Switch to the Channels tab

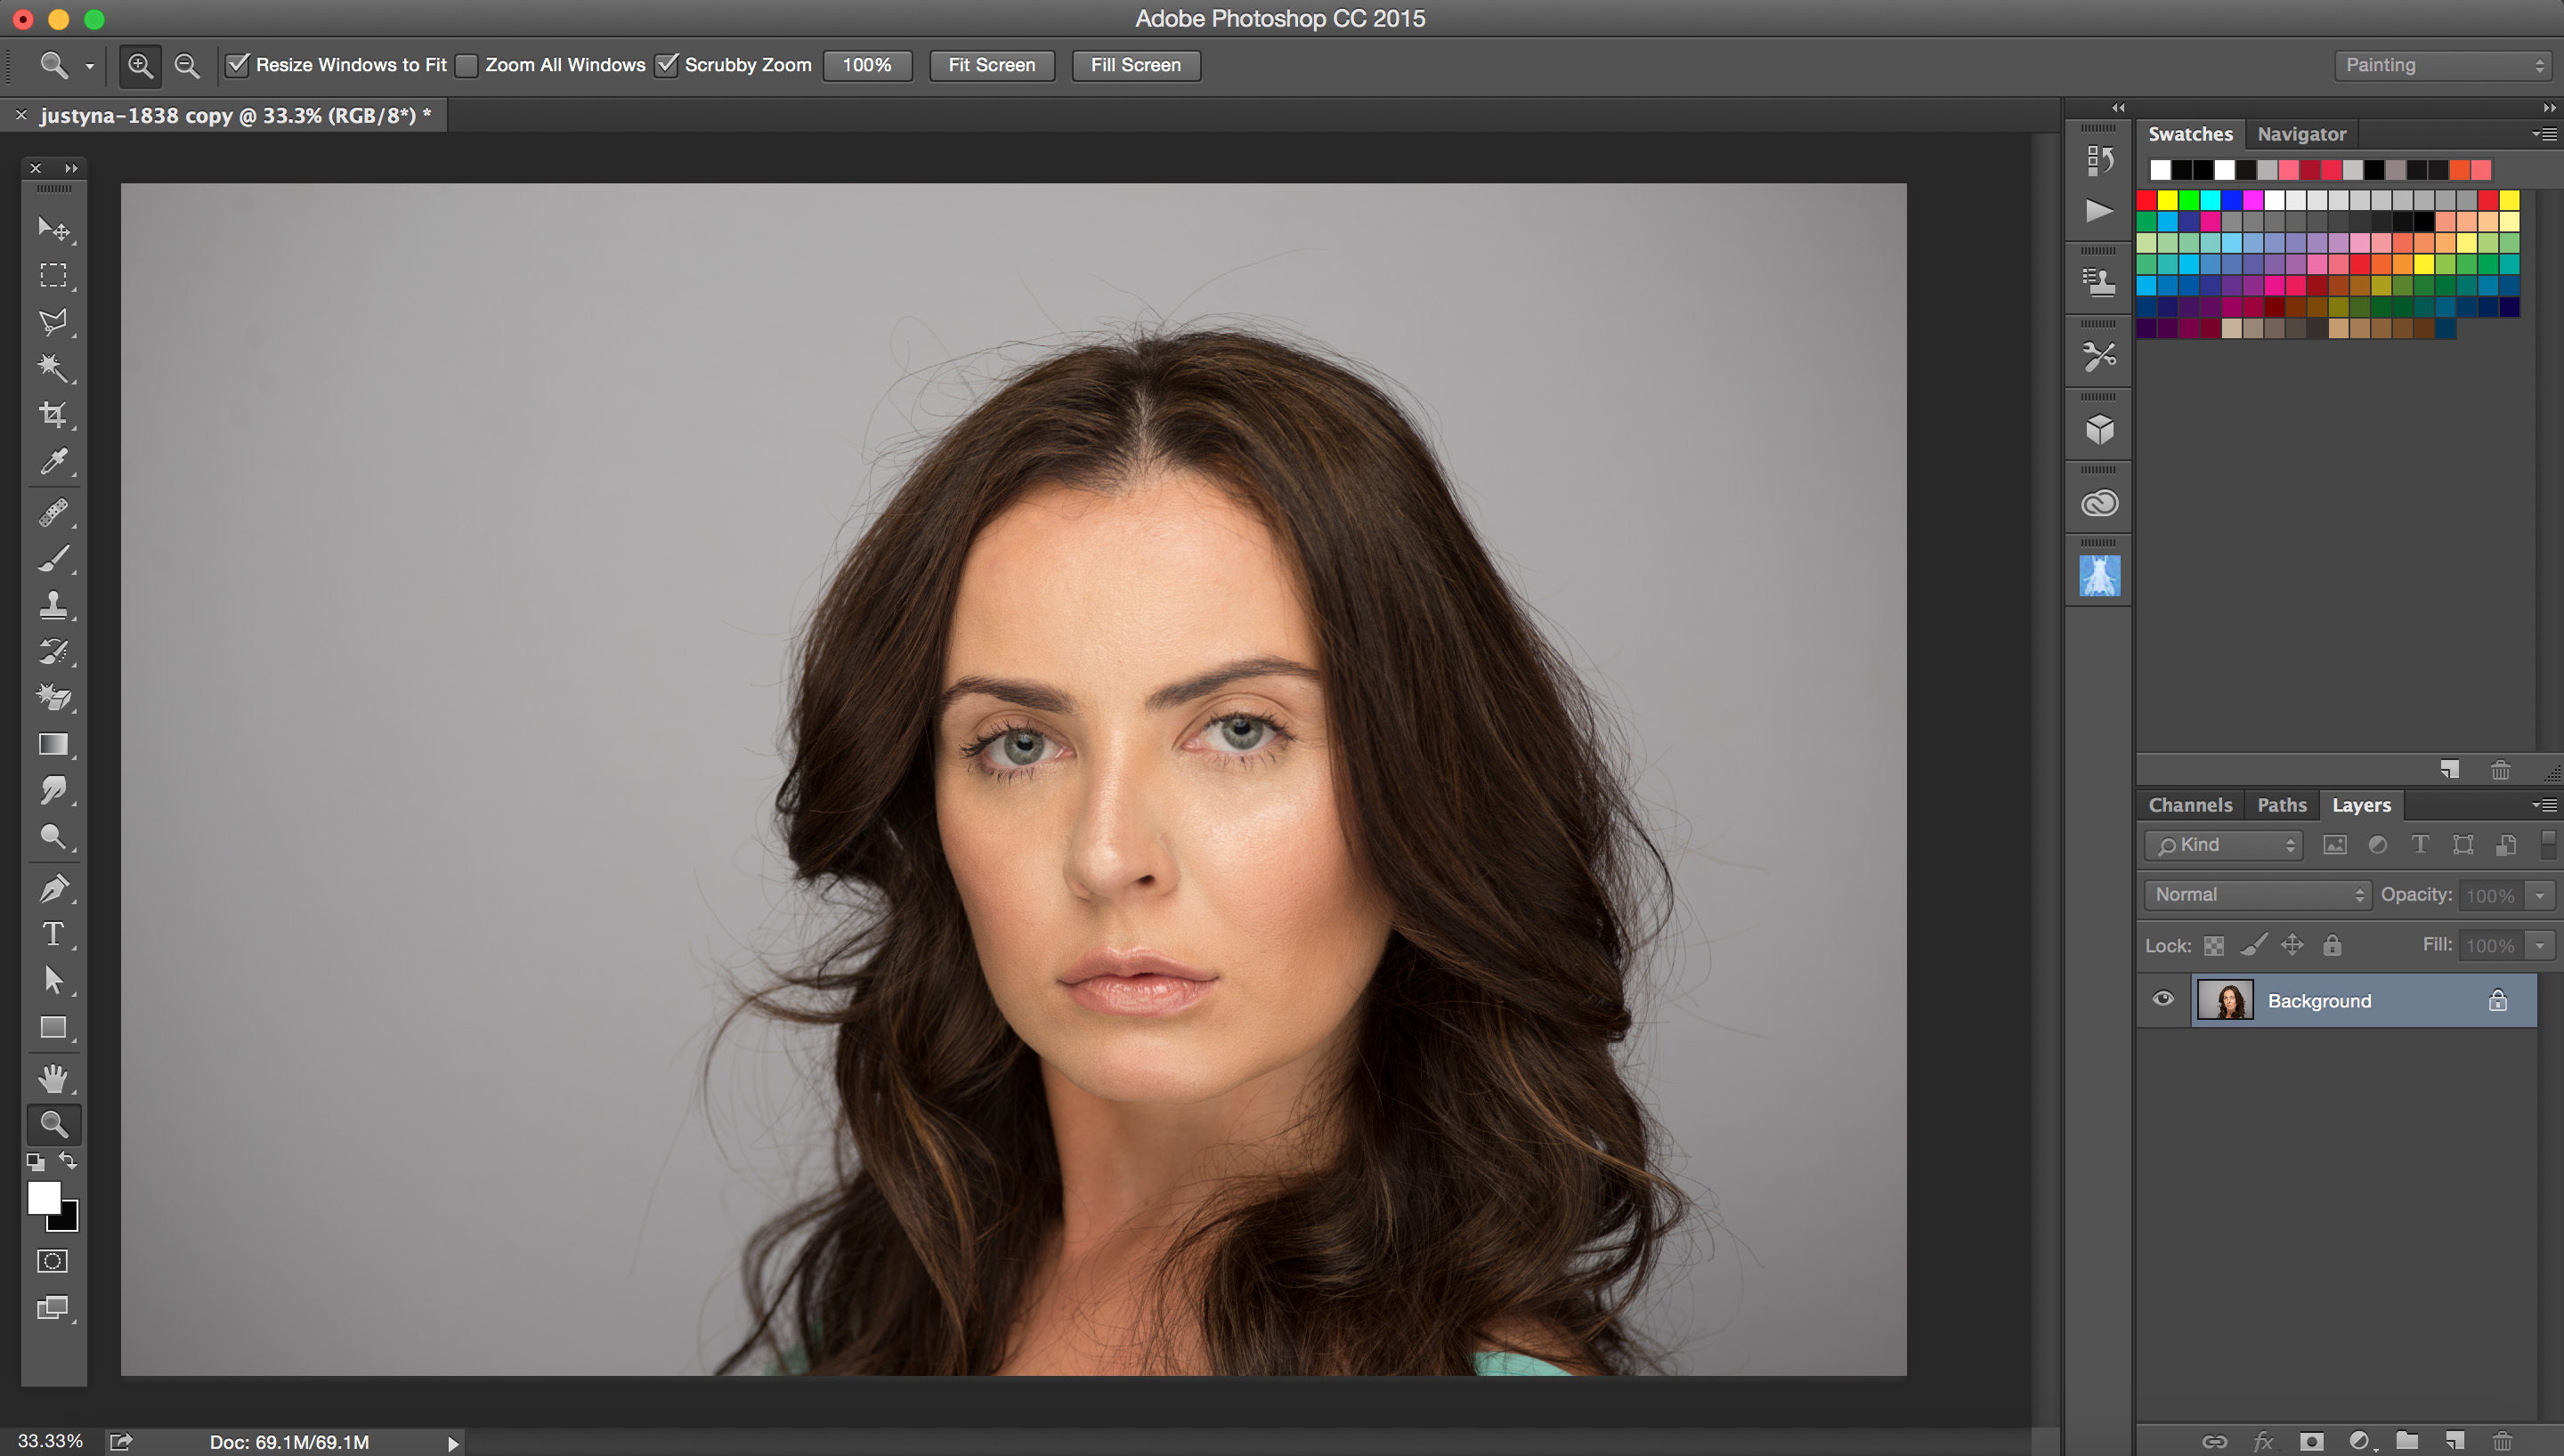pos(2191,805)
